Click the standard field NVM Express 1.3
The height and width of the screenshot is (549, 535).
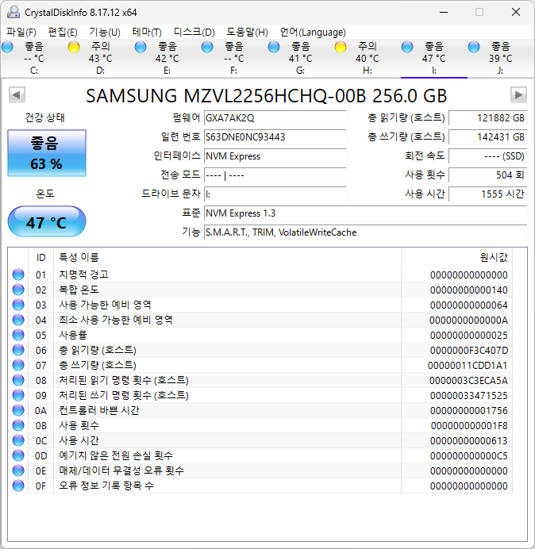tap(365, 213)
